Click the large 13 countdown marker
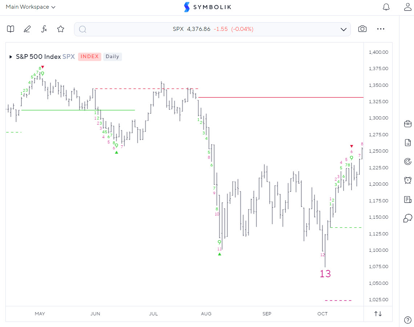 click(325, 274)
